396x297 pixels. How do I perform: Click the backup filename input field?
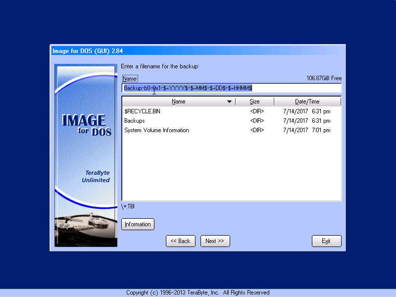click(x=231, y=88)
